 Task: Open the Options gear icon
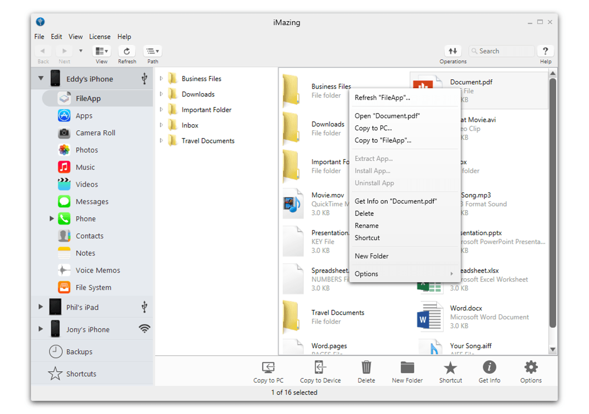tap(531, 367)
